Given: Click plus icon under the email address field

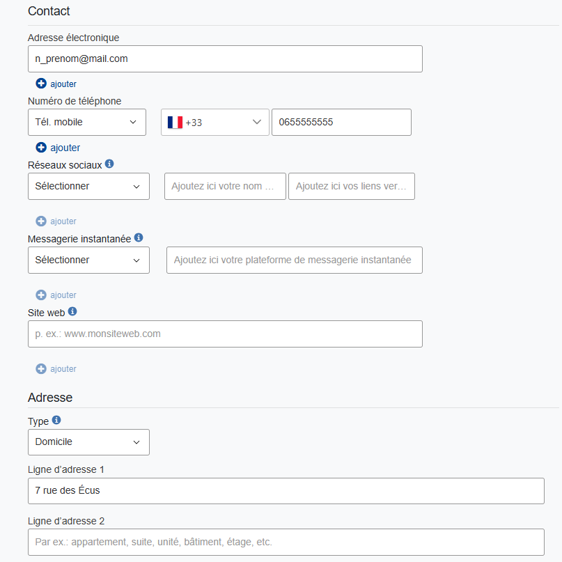Looking at the screenshot, I should pyautogui.click(x=41, y=84).
